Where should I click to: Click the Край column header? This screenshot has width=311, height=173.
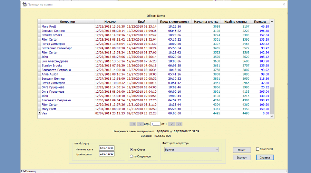[x=142, y=22]
